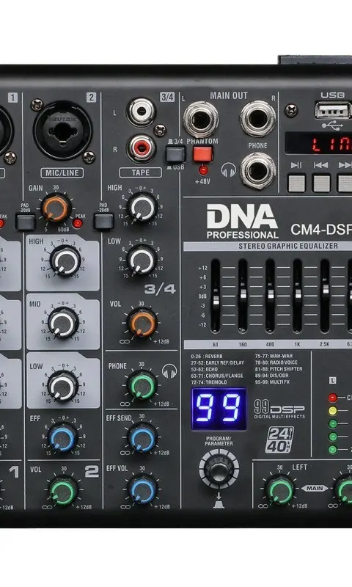
Task: Select the red TAPE R RCA jack
Action: (141, 147)
